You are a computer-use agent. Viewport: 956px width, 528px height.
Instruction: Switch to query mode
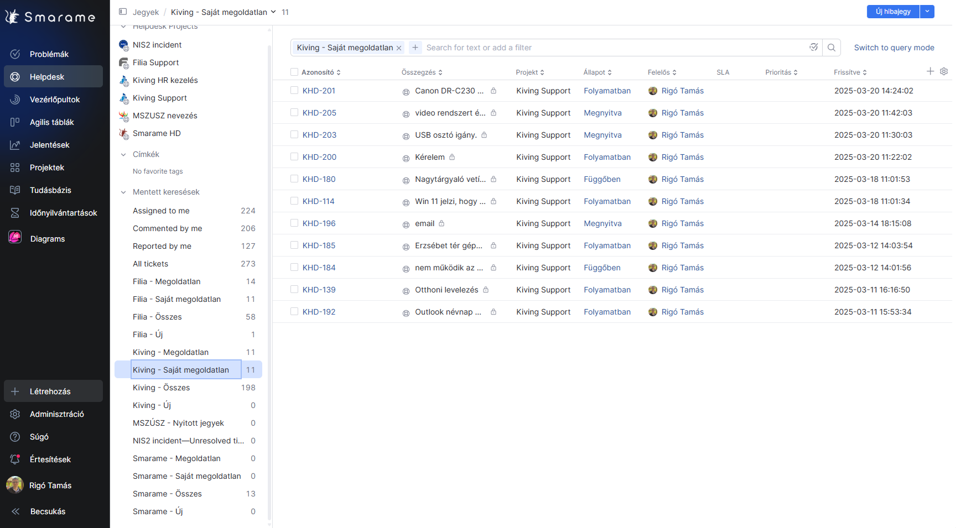click(x=893, y=48)
